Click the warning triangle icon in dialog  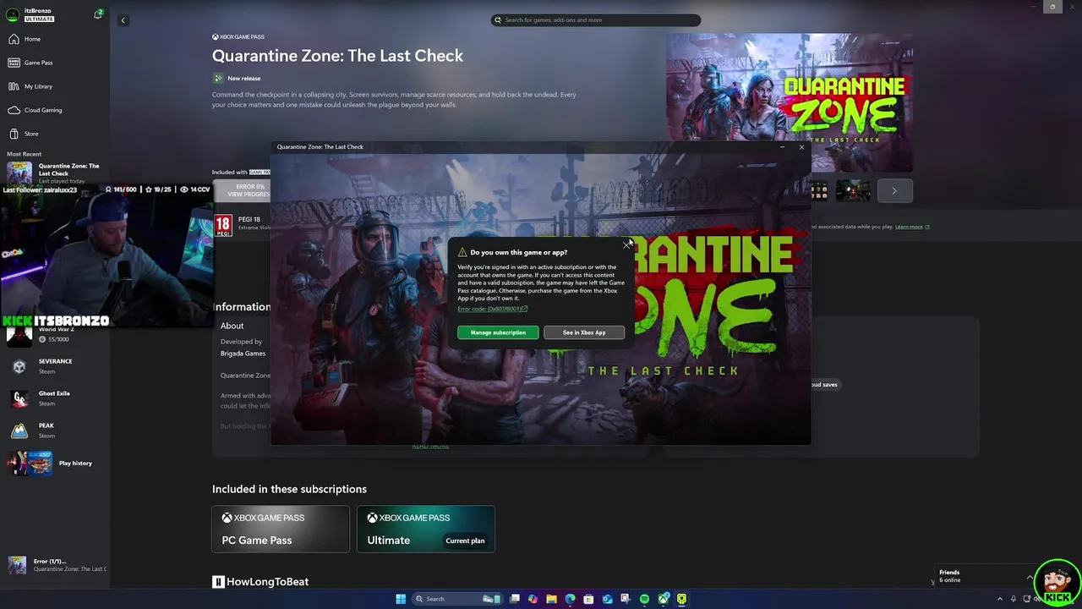[462, 252]
